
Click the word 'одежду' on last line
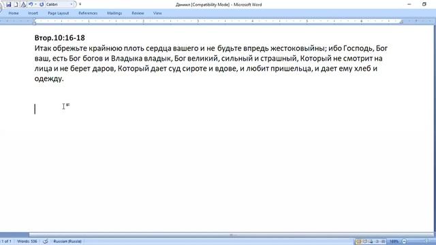(x=49, y=79)
